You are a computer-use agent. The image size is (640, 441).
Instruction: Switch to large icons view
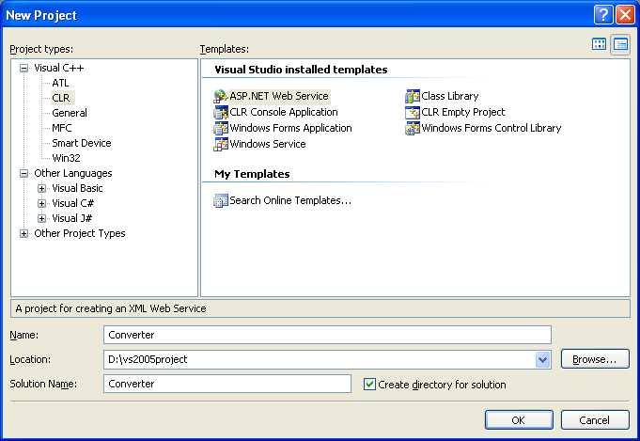(600, 44)
